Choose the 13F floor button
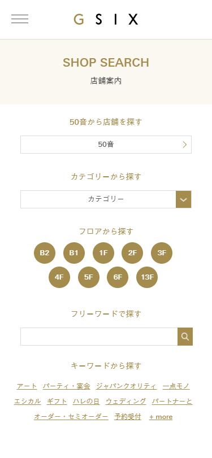Screen dimensions: 212x458 (147, 277)
